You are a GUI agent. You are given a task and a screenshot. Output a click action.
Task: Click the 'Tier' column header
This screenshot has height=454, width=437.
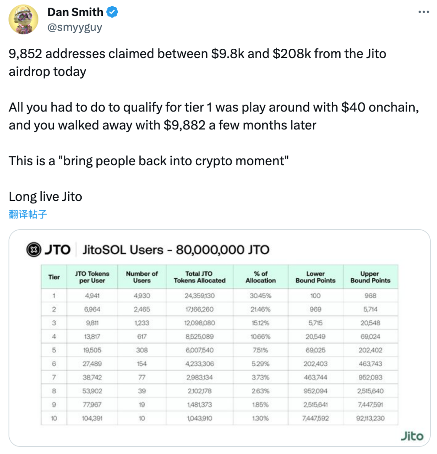(54, 277)
